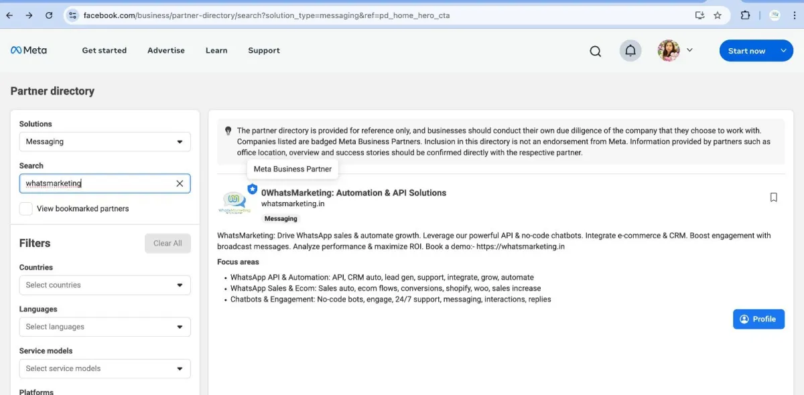Open the Get started menu
Image resolution: width=804 pixels, height=395 pixels.
104,50
